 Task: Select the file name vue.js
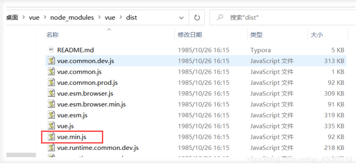[x=65, y=126]
